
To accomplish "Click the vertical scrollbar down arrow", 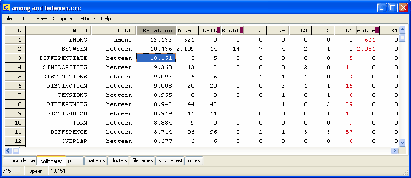I will tap(402, 143).
